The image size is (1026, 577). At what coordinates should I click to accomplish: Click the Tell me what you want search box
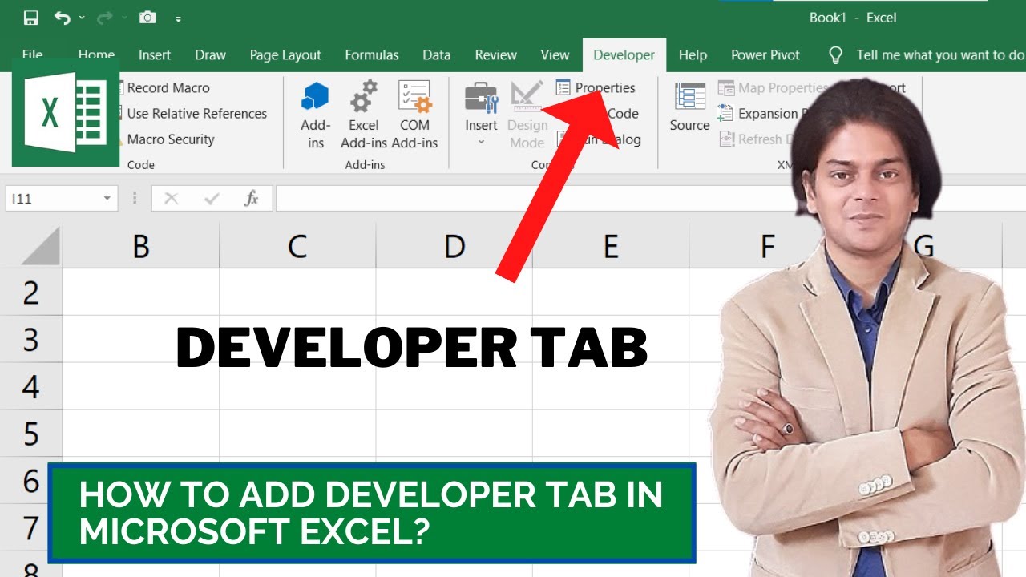click(x=940, y=55)
